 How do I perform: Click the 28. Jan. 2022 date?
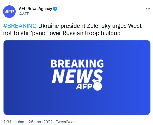40,122
